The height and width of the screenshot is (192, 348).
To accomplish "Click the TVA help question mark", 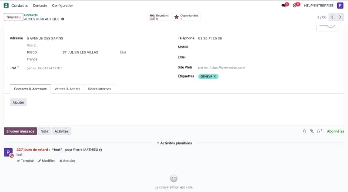I will tap(18, 67).
